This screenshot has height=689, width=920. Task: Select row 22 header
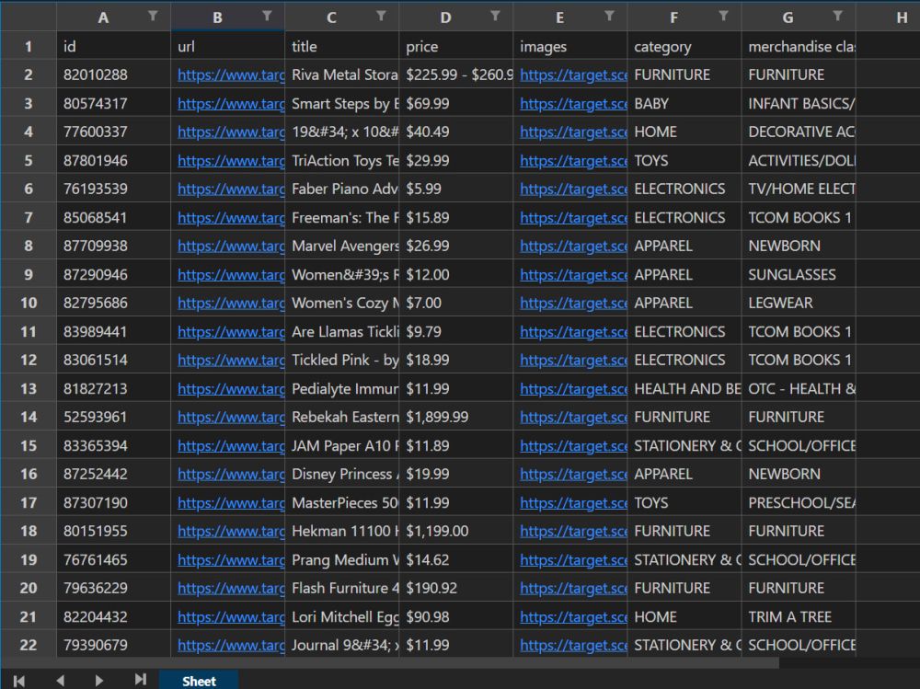[x=29, y=646]
